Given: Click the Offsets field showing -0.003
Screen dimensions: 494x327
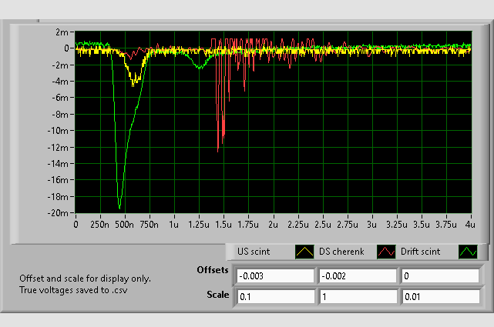Looking at the screenshot, I should click(x=275, y=276).
